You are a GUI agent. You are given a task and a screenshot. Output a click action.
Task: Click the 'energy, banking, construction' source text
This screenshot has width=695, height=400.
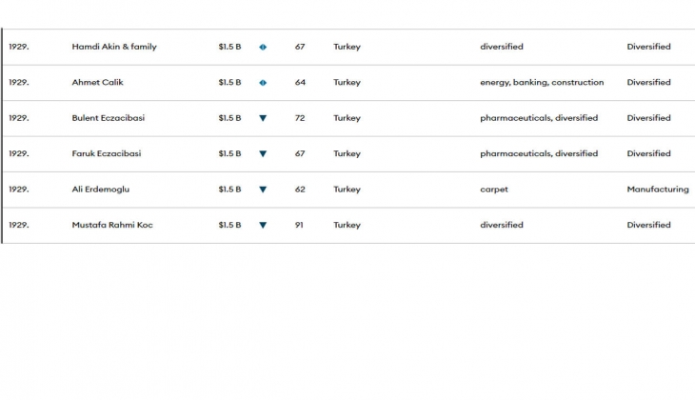pyautogui.click(x=542, y=83)
